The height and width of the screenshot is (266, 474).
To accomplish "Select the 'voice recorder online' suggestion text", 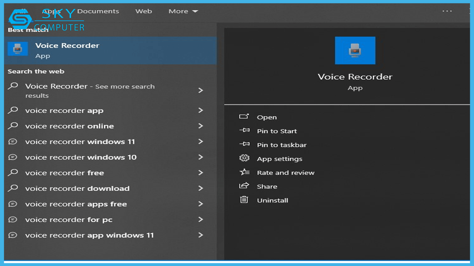I will pyautogui.click(x=70, y=126).
